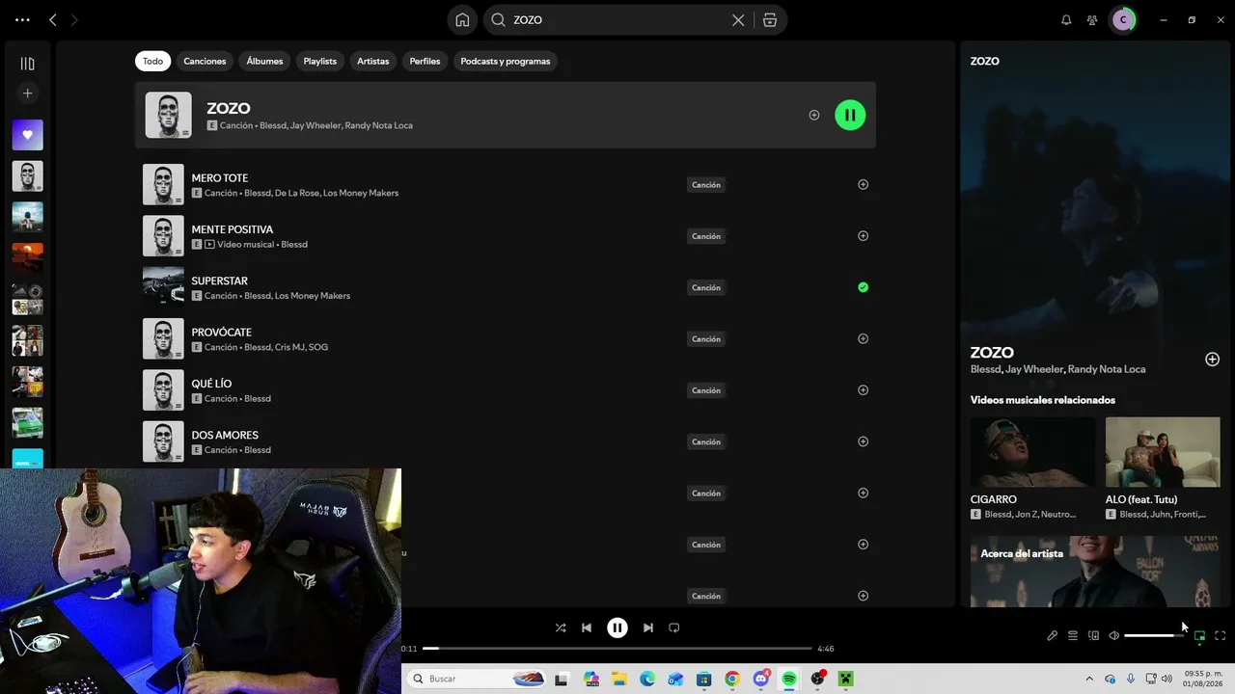Add top result ZOZO to library
Image resolution: width=1235 pixels, height=694 pixels.
[814, 115]
